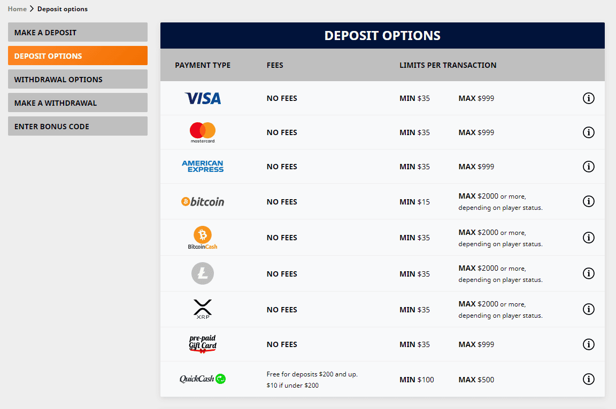
Task: Click the Mastercard logo
Action: (x=203, y=132)
